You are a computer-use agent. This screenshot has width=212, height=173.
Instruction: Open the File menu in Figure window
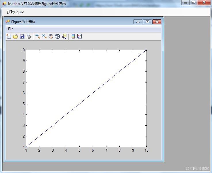(x=11, y=29)
